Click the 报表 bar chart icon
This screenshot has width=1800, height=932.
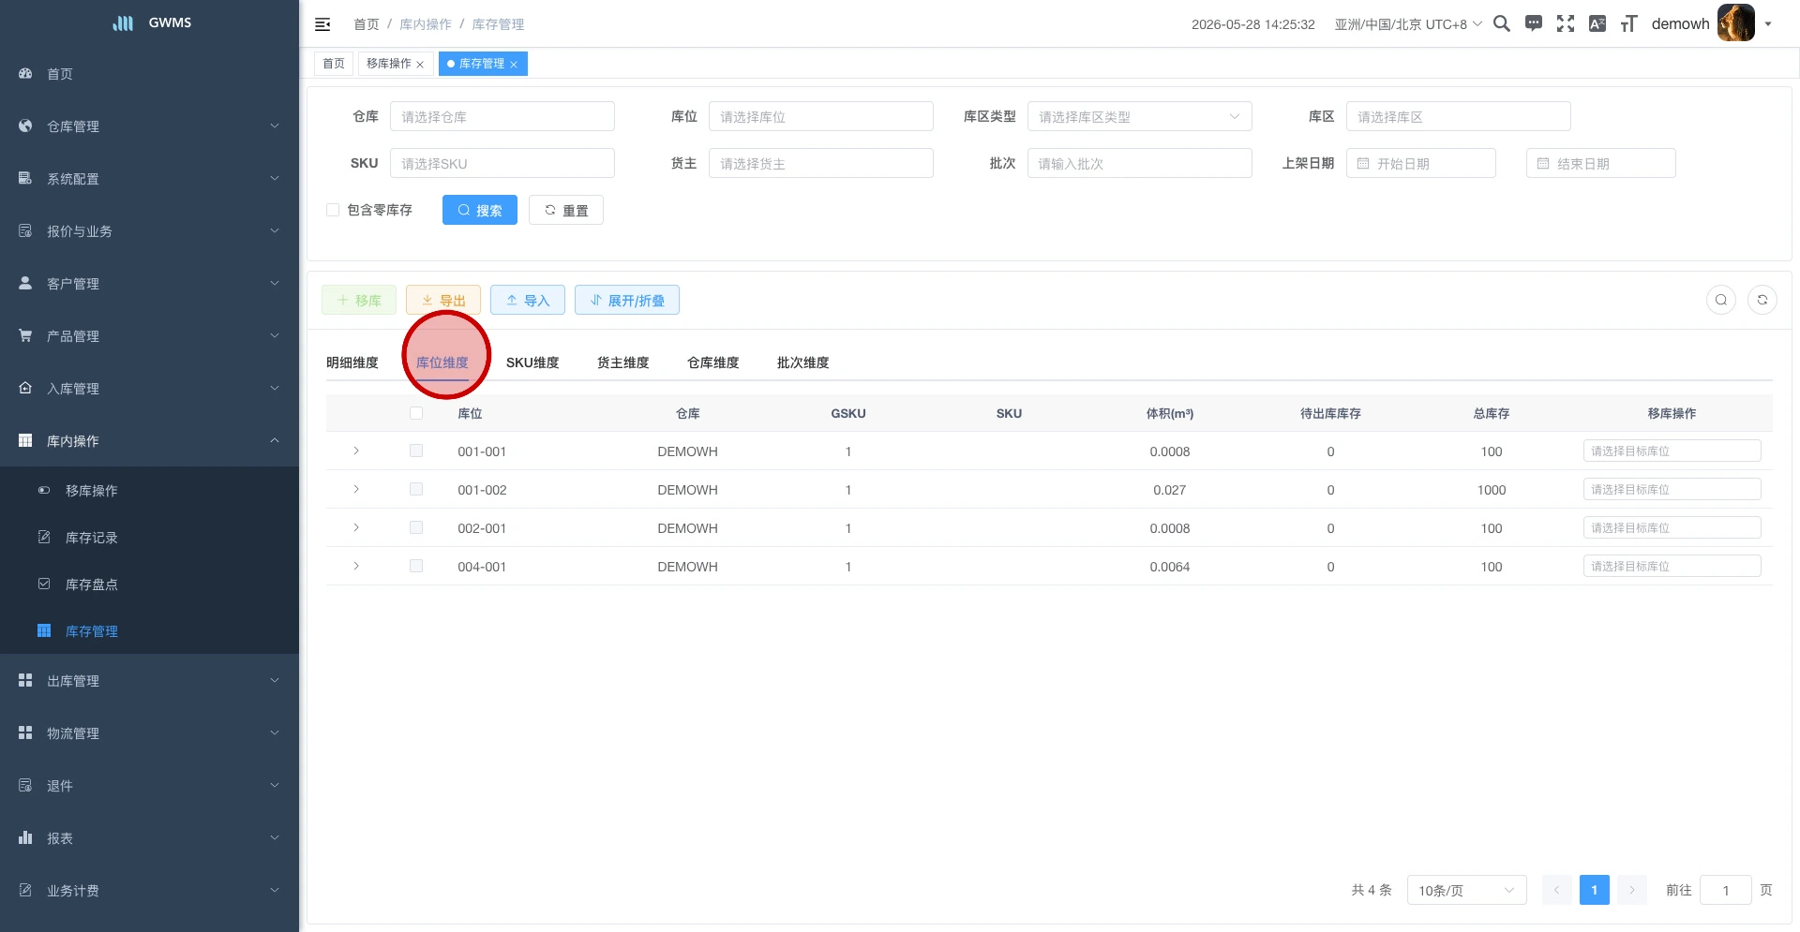25,837
